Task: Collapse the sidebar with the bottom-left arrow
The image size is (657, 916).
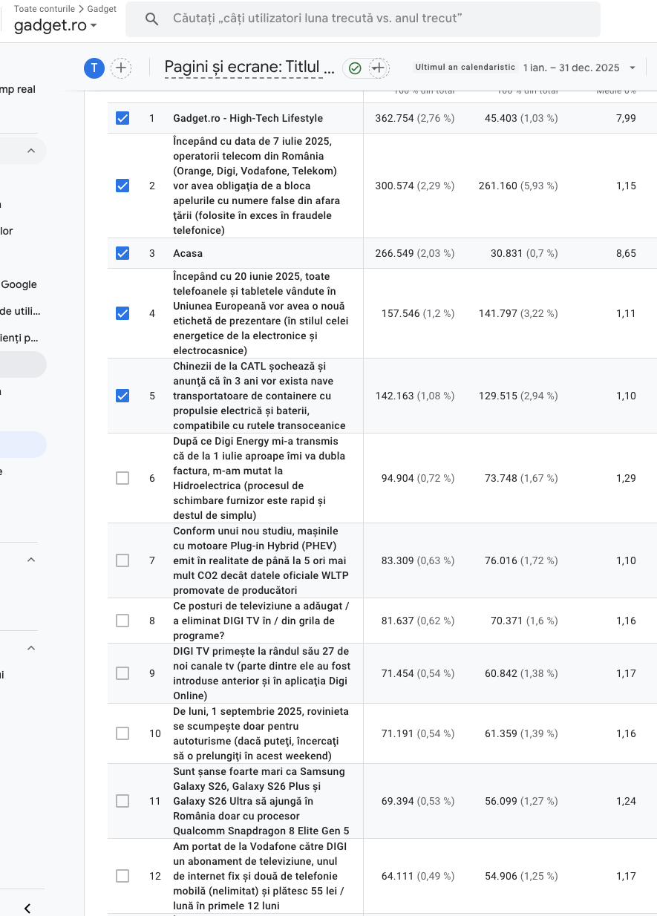Action: tap(27, 908)
